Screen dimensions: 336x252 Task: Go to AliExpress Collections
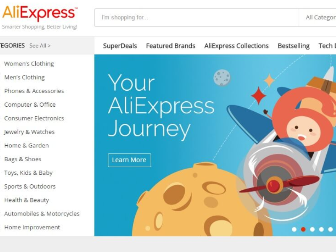click(x=236, y=46)
